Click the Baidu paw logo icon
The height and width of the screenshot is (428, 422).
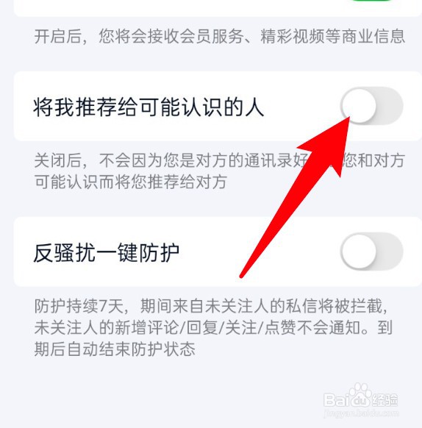click(360, 393)
